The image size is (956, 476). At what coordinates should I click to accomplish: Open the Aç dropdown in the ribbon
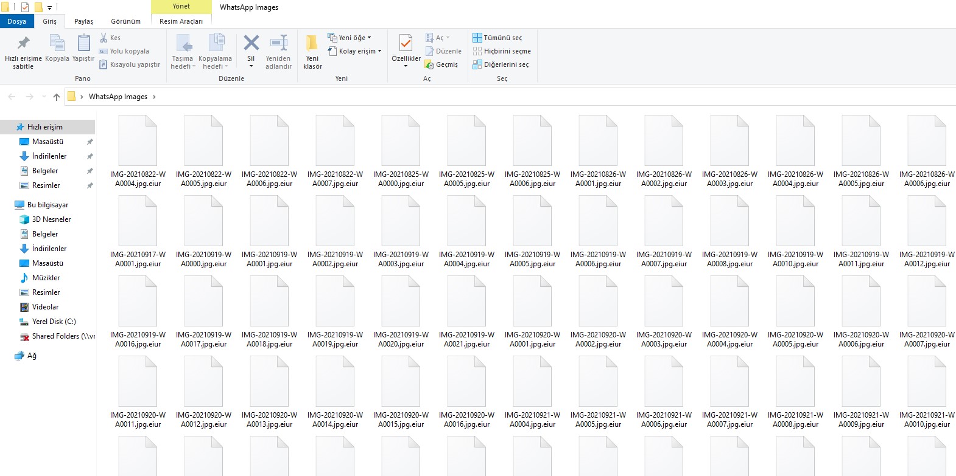(x=438, y=38)
